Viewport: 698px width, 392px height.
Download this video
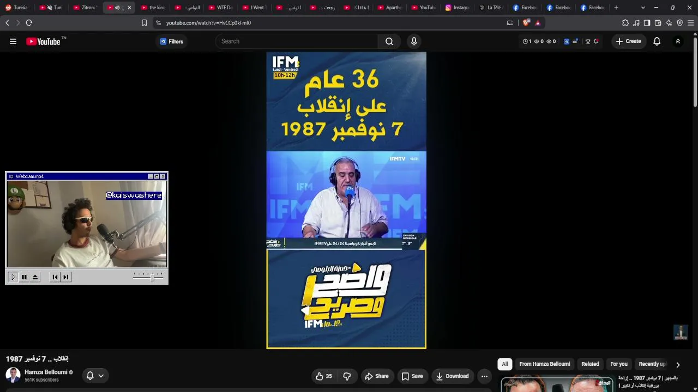pyautogui.click(x=452, y=376)
